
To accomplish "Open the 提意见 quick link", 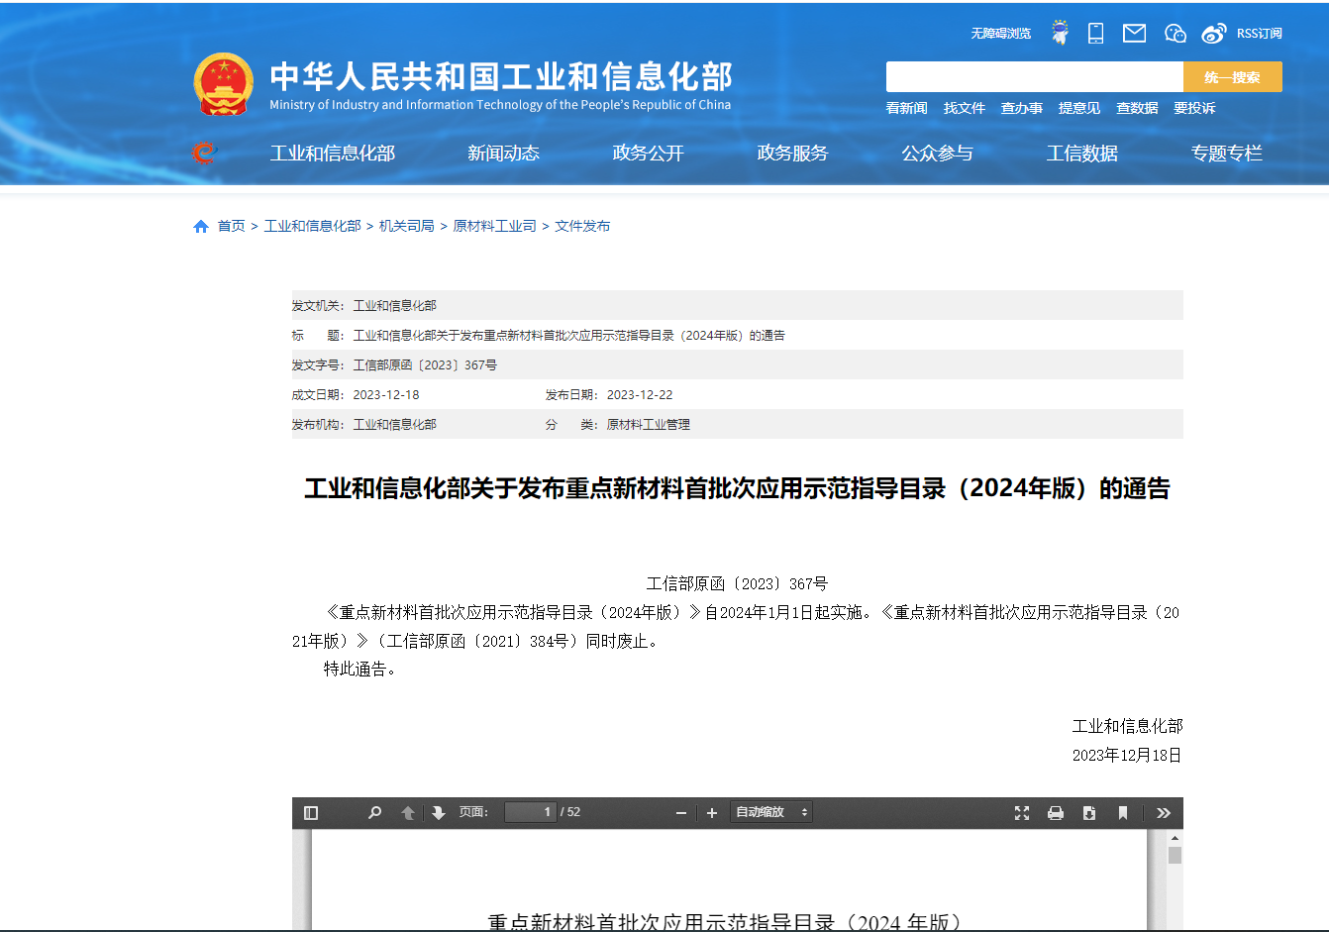I will pos(1079,108).
